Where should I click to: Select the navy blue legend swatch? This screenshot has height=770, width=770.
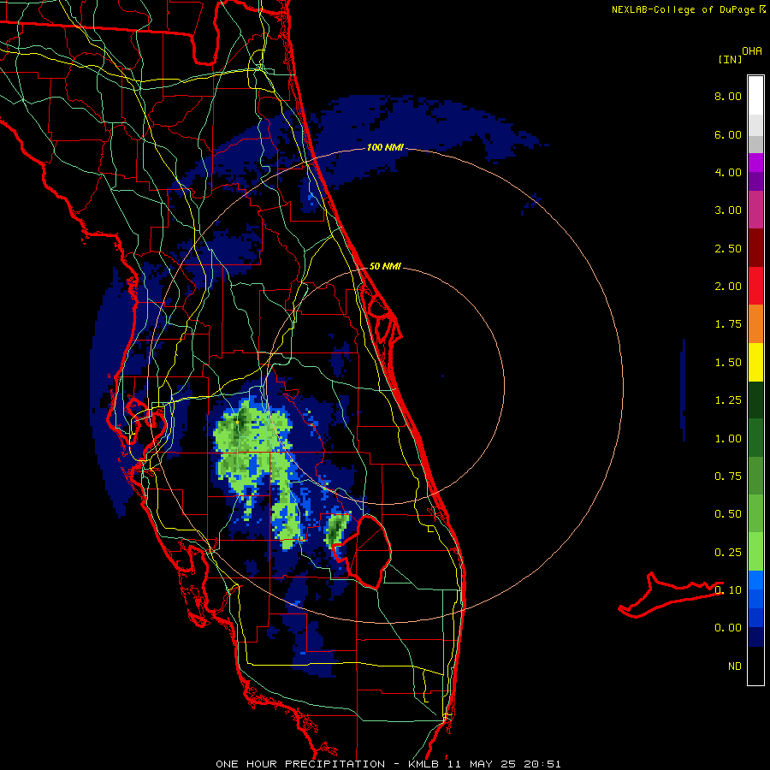[755, 637]
